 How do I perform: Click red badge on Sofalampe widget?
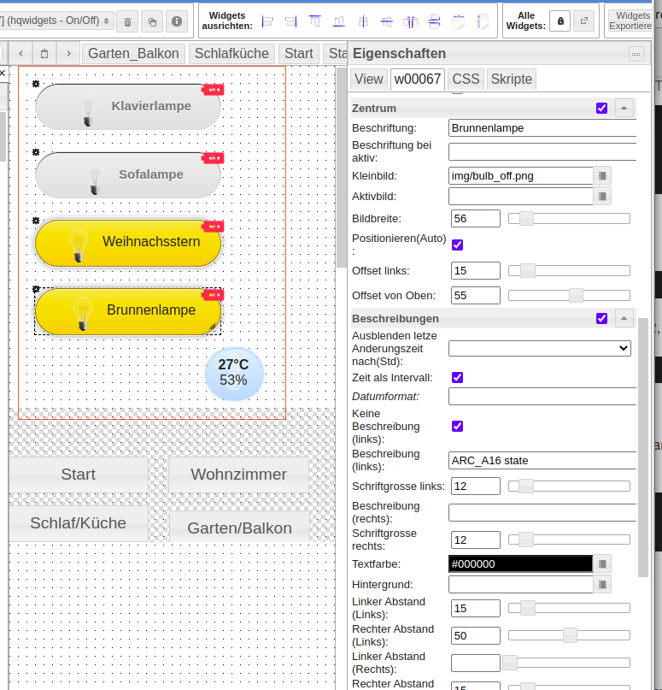tap(213, 158)
